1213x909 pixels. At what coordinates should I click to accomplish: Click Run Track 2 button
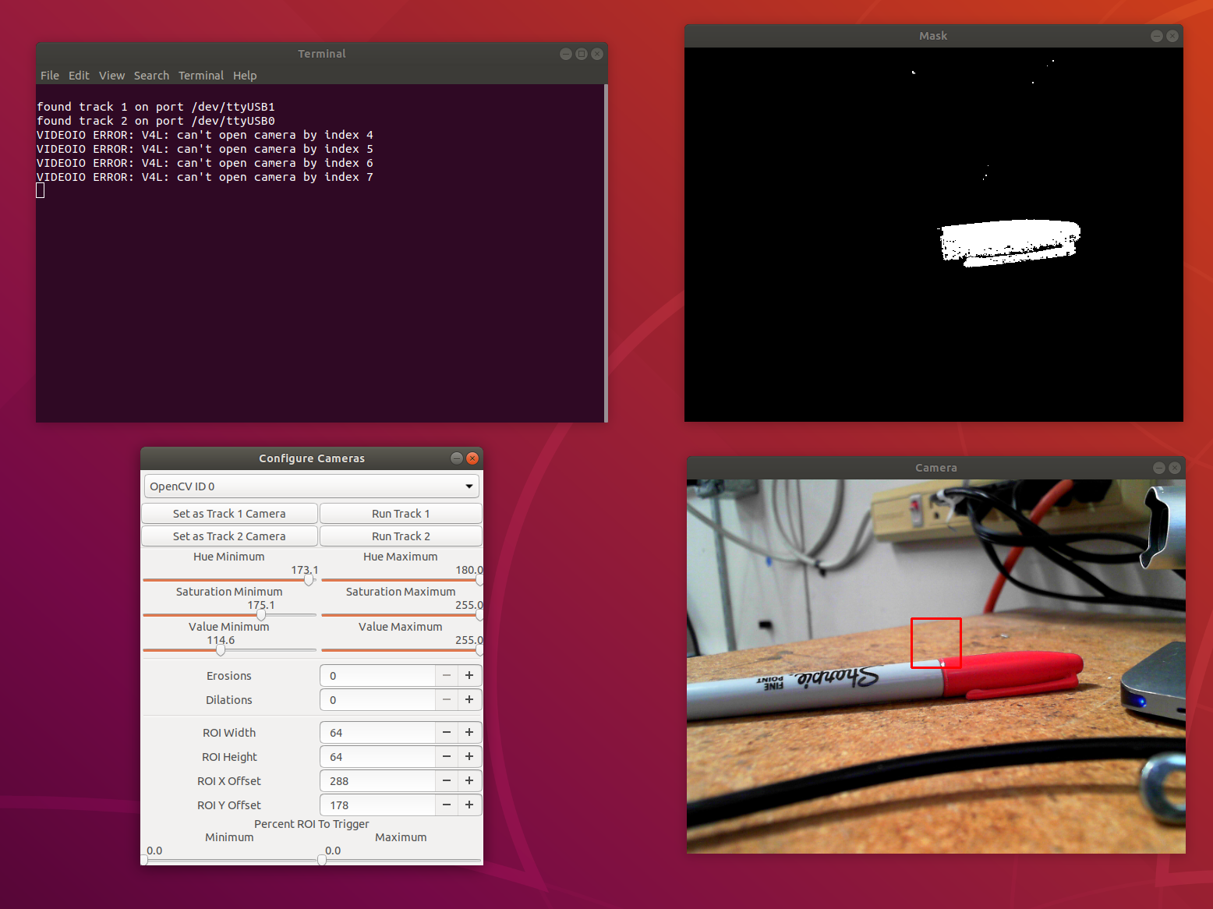(x=401, y=536)
